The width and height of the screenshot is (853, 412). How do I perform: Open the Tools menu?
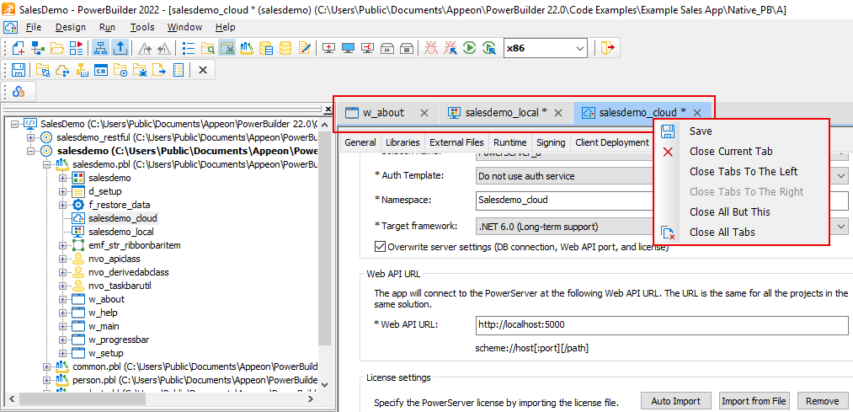142,27
